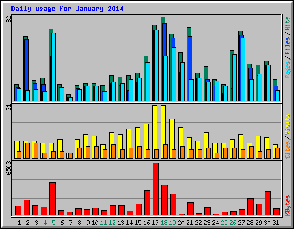This screenshot has height=229, width=294.
Task: Click day 15 on the x-axis
Action: pos(138,223)
